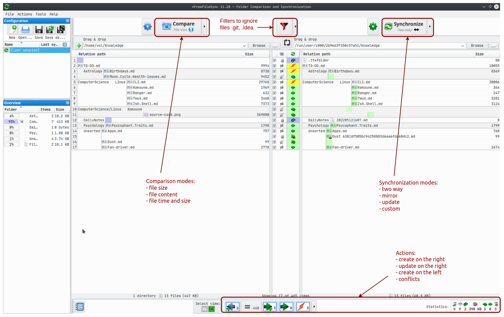Click the sync action column header icon

293,54
